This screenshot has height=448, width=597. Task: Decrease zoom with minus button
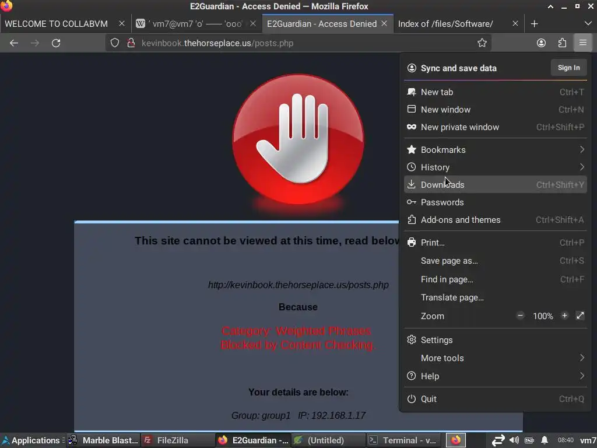(520, 316)
